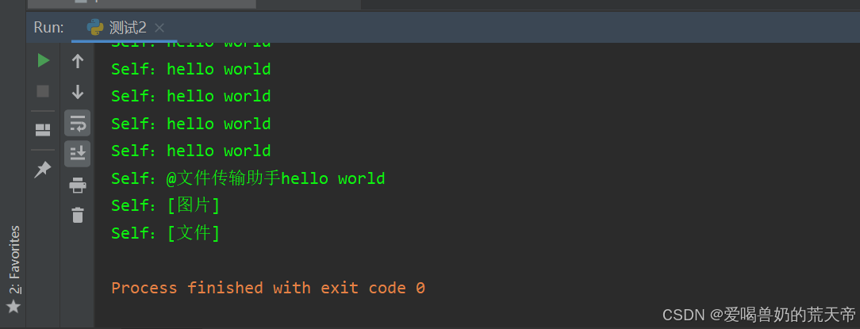Pin the current Run tab

click(44, 169)
